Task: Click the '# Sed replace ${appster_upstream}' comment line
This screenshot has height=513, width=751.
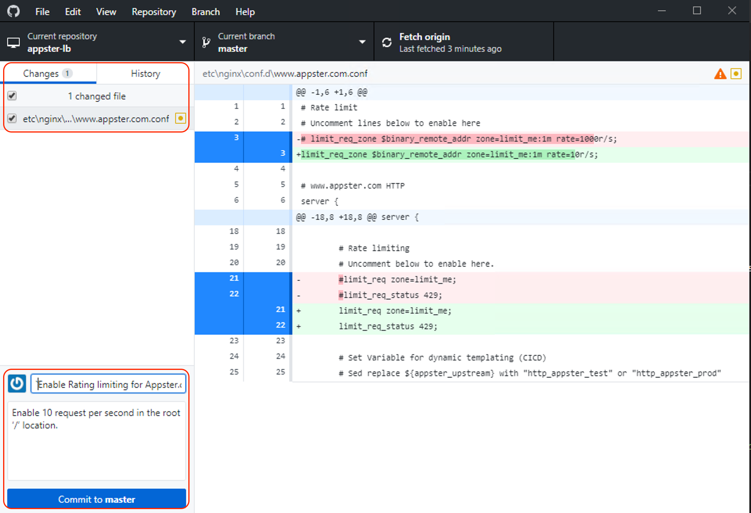Action: pos(529,374)
